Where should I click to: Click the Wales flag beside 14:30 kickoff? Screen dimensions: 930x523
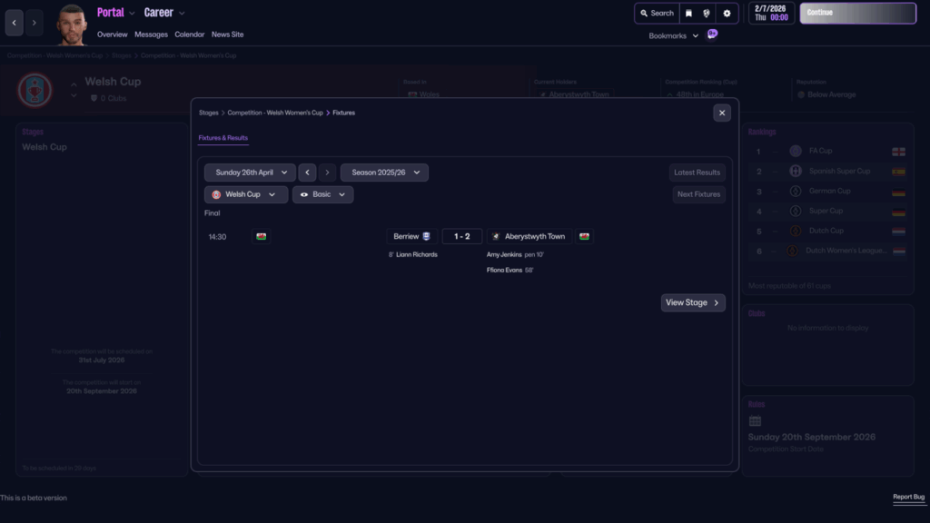click(x=262, y=236)
